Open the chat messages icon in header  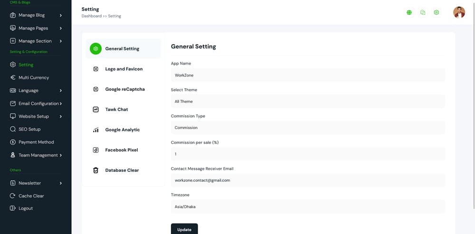[423, 12]
